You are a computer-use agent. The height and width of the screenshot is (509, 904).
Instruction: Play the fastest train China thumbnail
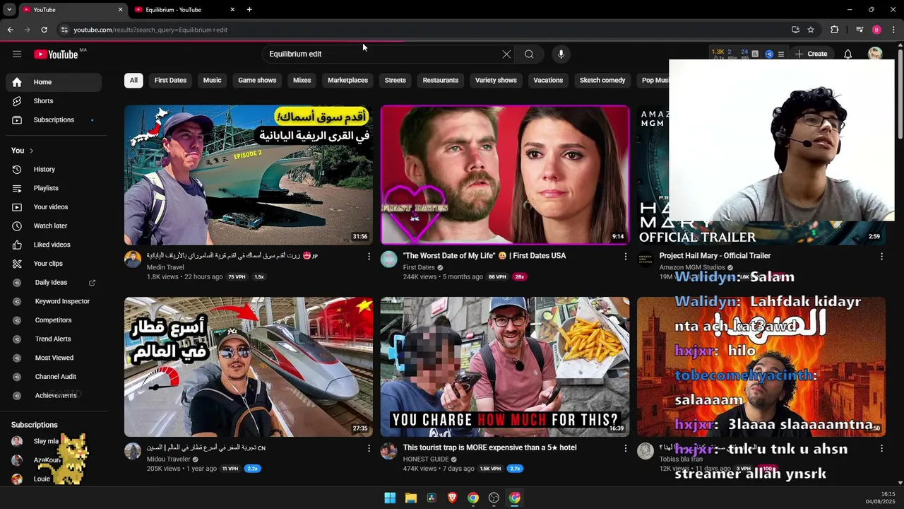pyautogui.click(x=249, y=367)
